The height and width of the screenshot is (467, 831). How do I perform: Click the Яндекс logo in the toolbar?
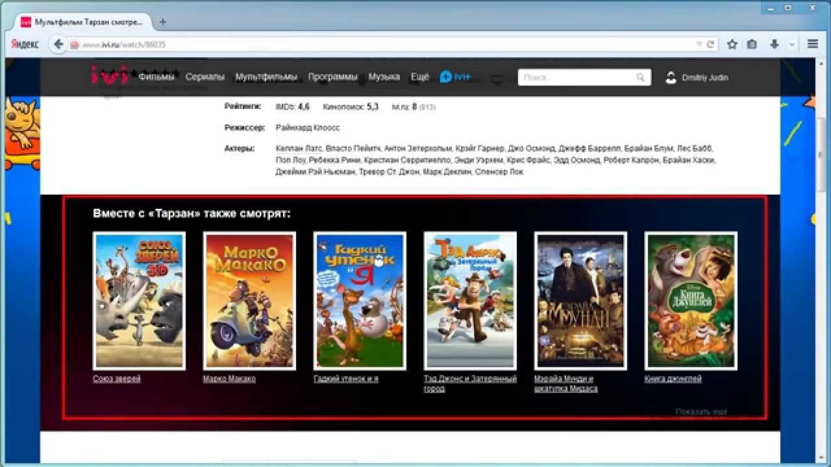click(25, 44)
